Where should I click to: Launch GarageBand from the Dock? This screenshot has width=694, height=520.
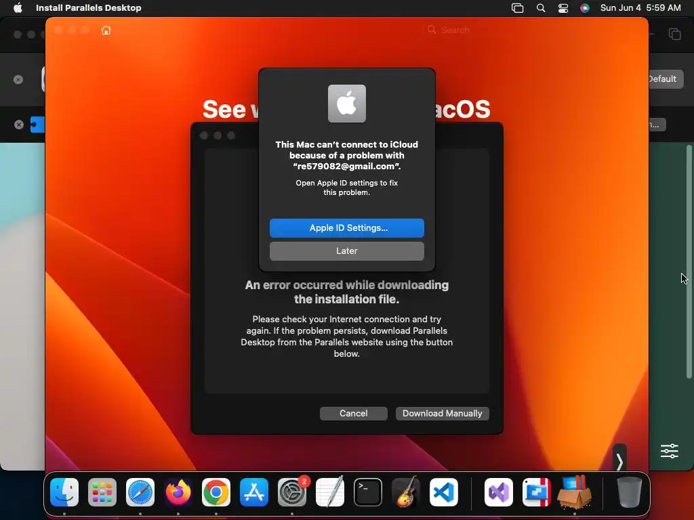[405, 492]
